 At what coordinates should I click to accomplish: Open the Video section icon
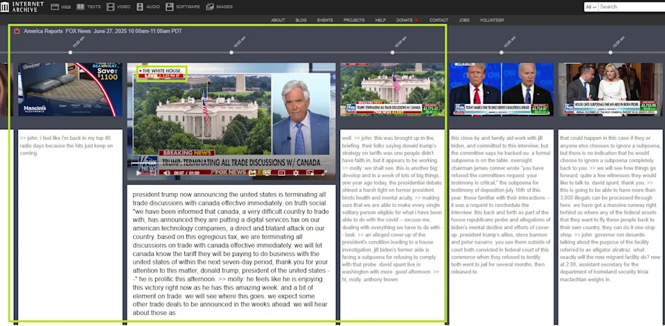coord(110,7)
